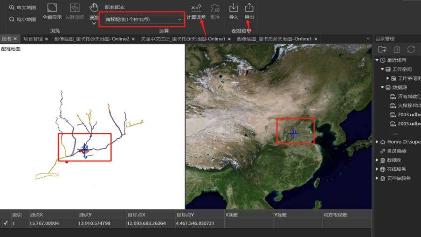This screenshot has height=237, width=421.
Task: Export registration info
Action: [249, 12]
